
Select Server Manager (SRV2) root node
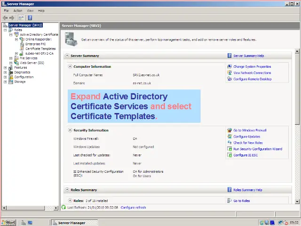[x=25, y=25]
